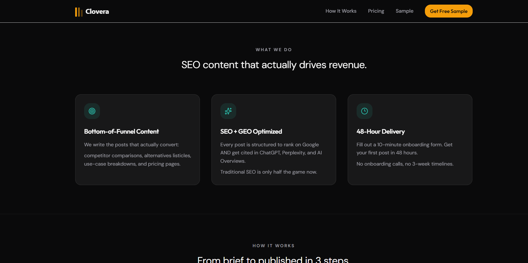
Task: Select the Bottom-of-Funnel Content heading
Action: (x=121, y=131)
